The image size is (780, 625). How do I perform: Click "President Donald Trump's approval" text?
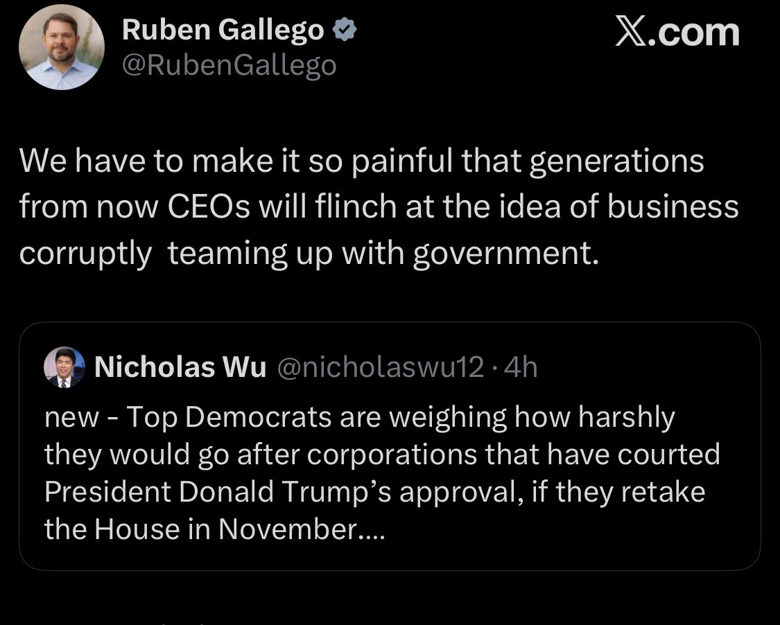click(275, 492)
